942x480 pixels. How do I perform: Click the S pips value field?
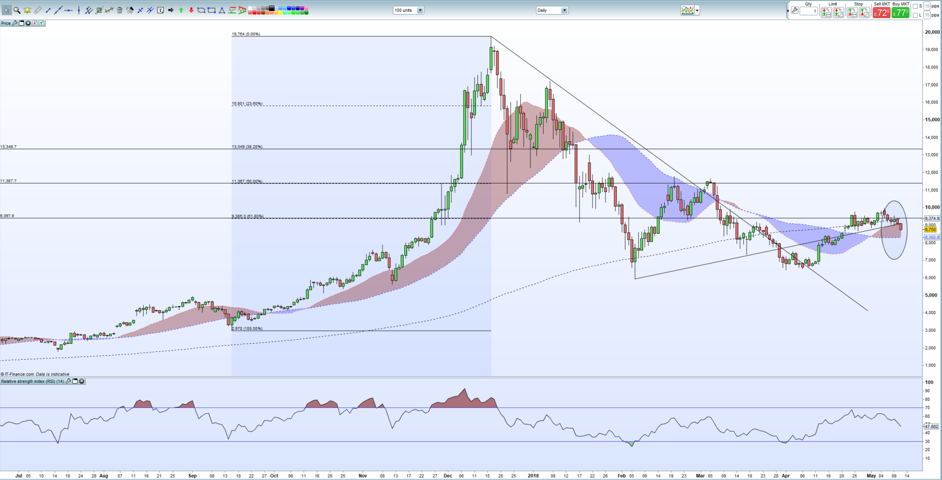(x=927, y=6)
